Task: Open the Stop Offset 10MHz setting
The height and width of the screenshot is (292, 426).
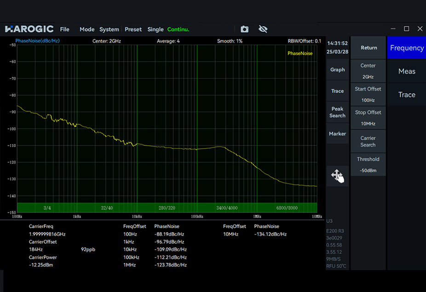Action: point(368,118)
